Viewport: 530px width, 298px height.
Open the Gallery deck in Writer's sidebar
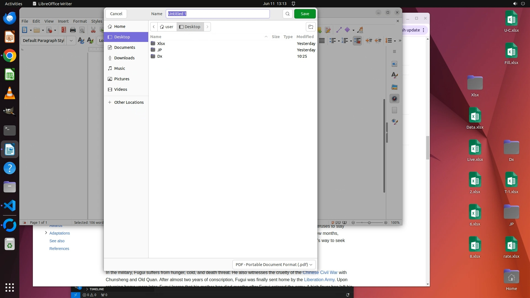(394, 87)
